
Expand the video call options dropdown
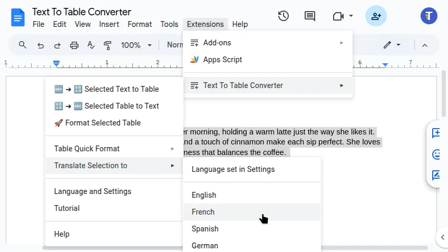(x=351, y=16)
